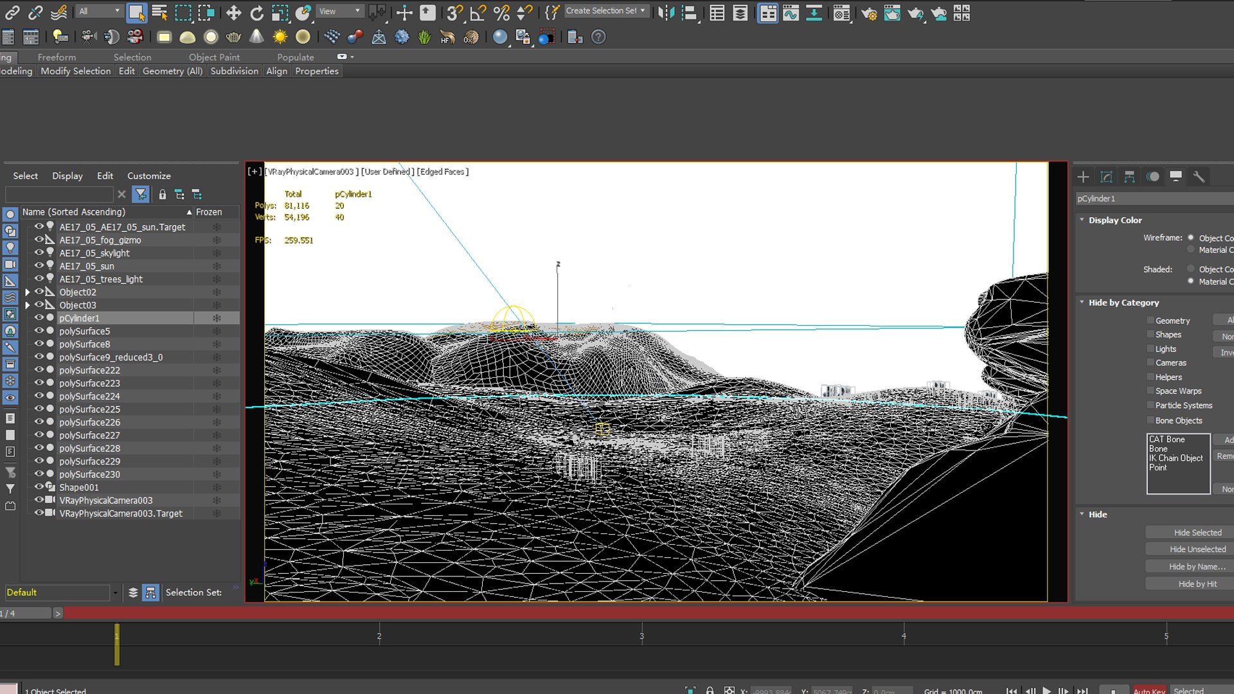The image size is (1234, 694).
Task: Click the lock icon in scene explorer toolbar
Action: click(163, 194)
